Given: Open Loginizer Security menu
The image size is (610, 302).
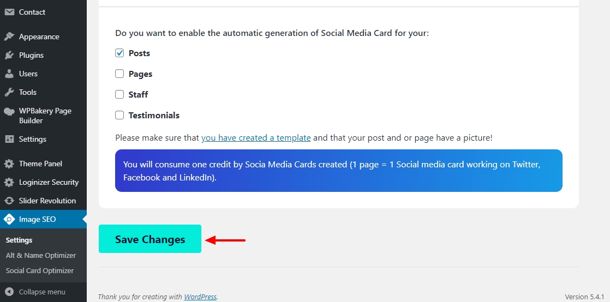Looking at the screenshot, I should point(43,182).
